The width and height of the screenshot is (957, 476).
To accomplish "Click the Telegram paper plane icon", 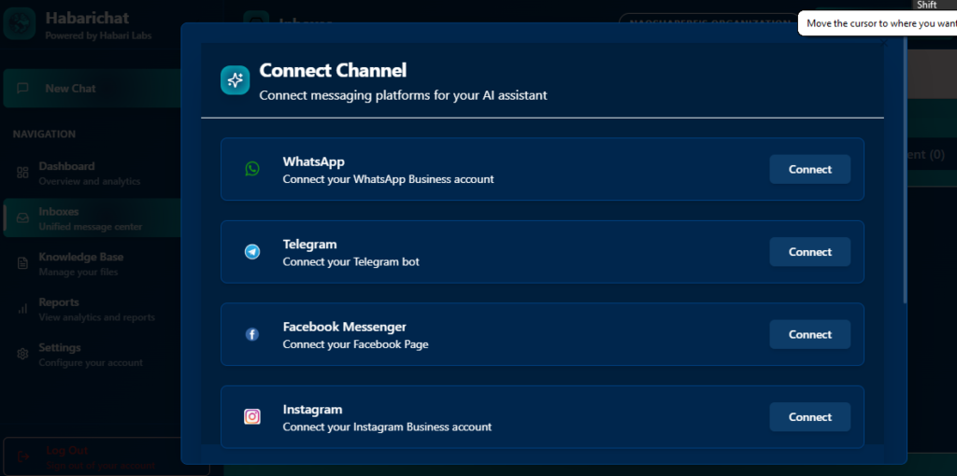I will coord(252,252).
